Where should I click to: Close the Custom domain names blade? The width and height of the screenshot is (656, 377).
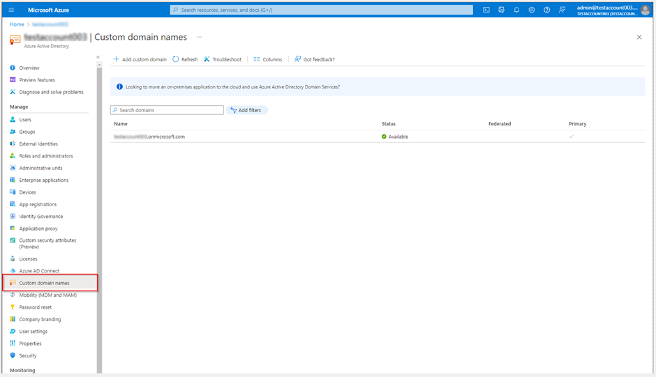[639, 37]
